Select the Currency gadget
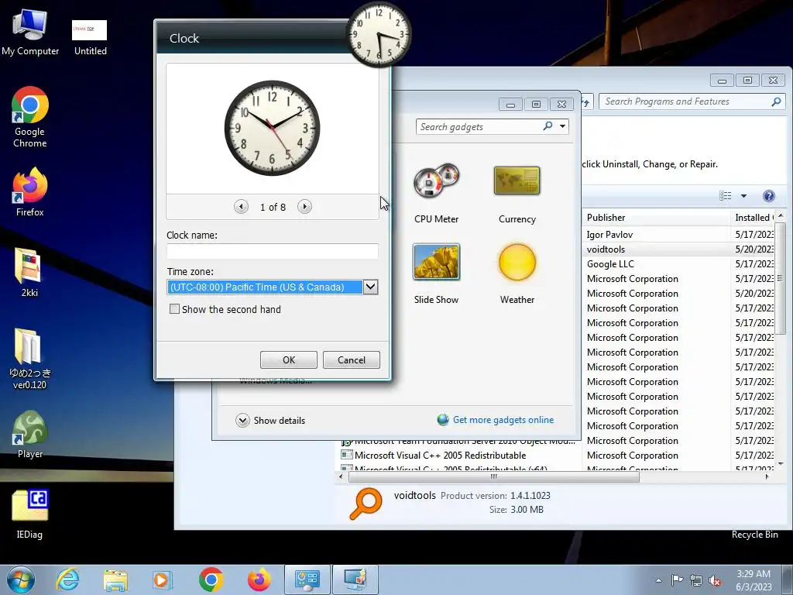This screenshot has height=595, width=793. 517,194
